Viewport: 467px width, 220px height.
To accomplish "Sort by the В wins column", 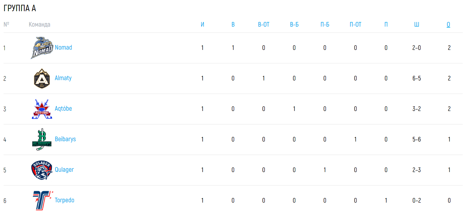I will pos(233,25).
